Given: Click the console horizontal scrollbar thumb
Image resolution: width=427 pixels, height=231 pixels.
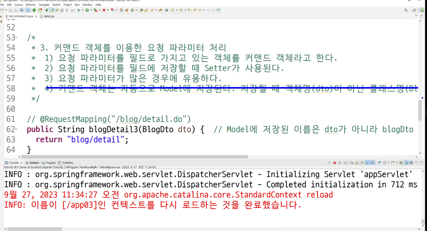Looking at the screenshot, I should coord(35,229).
